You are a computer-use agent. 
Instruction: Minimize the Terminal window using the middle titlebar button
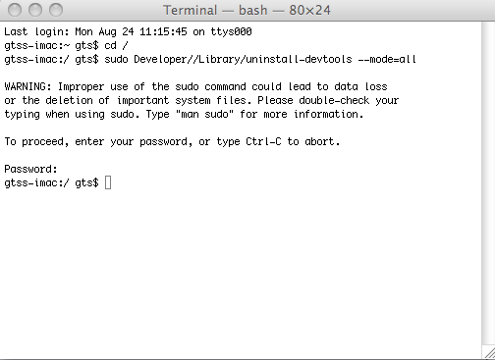pyautogui.click(x=35, y=10)
